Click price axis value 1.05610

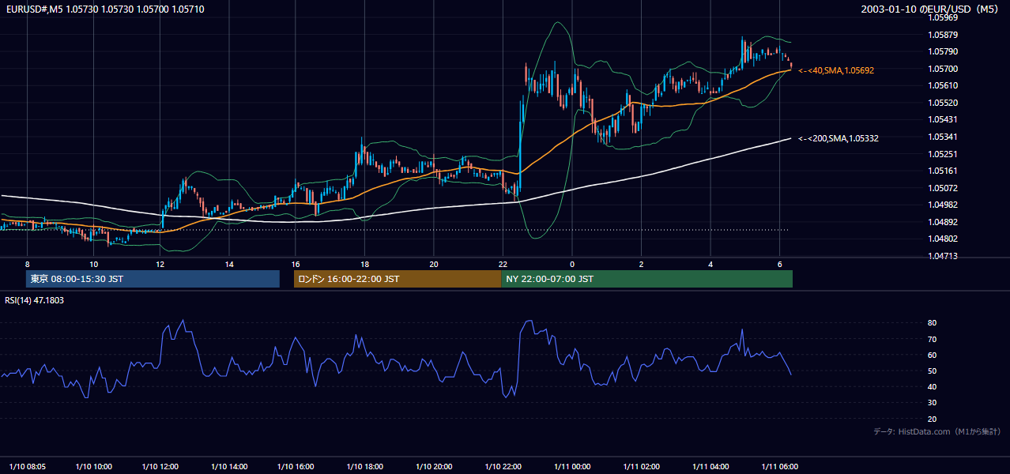(943, 85)
